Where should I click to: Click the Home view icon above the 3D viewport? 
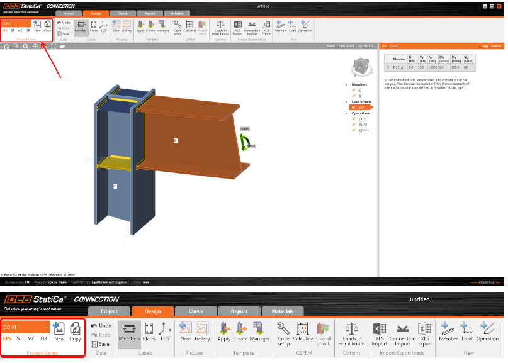[6, 47]
